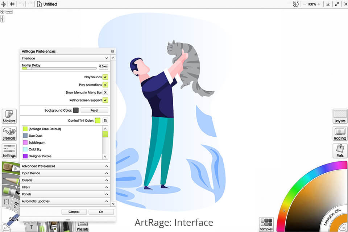Click the 0.5sec tooltip delay value
Image resolution: width=348 pixels, height=232 pixels.
103,66
